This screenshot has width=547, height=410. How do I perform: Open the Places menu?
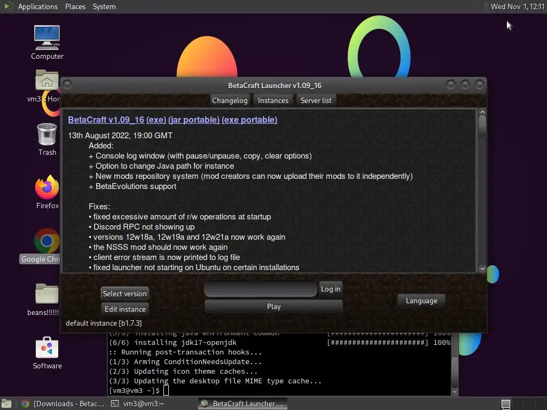click(75, 6)
